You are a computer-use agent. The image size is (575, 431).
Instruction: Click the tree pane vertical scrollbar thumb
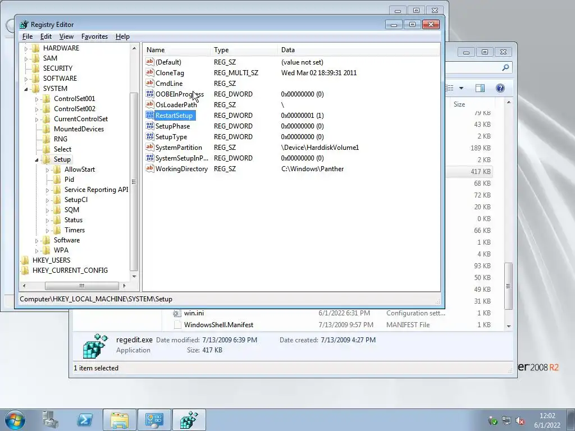tap(134, 181)
